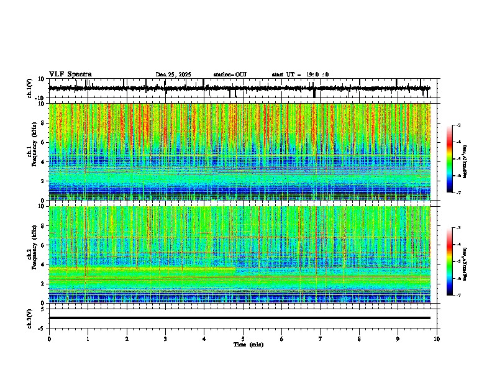Click the ch.1 spectrogram plot
Image resolution: width=492 pixels, height=380 pixels.
pyautogui.click(x=239, y=152)
